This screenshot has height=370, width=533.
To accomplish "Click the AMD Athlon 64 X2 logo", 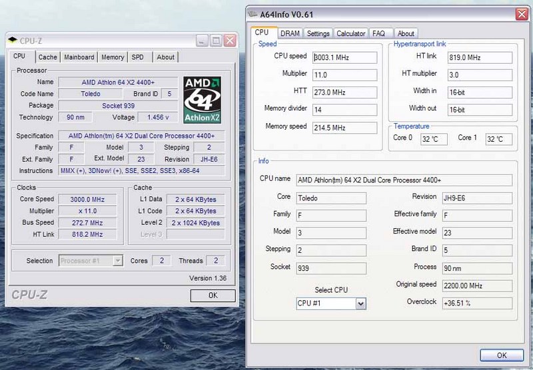I will 203,99.
